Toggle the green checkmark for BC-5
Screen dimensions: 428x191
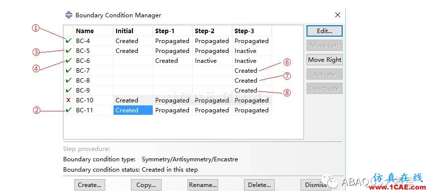click(68, 50)
